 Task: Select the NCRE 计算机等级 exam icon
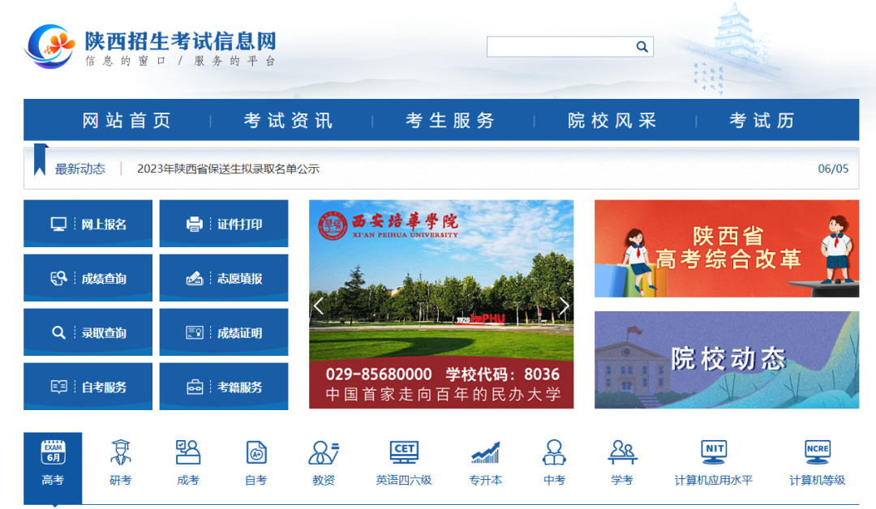817,459
